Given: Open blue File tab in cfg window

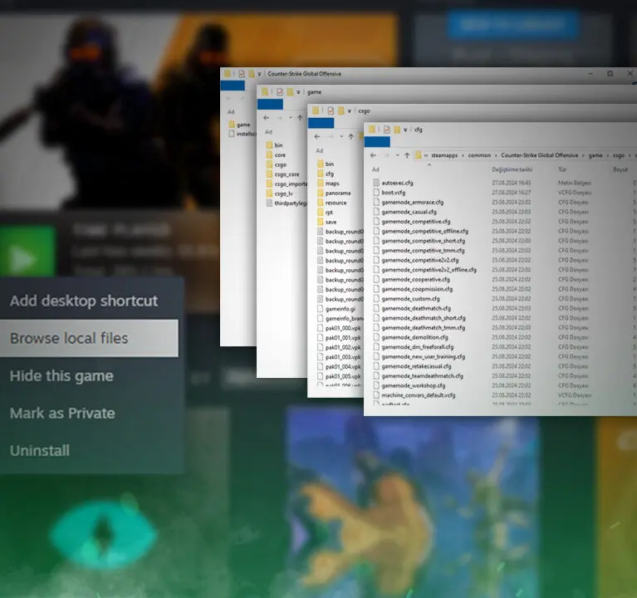Looking at the screenshot, I should [x=377, y=142].
